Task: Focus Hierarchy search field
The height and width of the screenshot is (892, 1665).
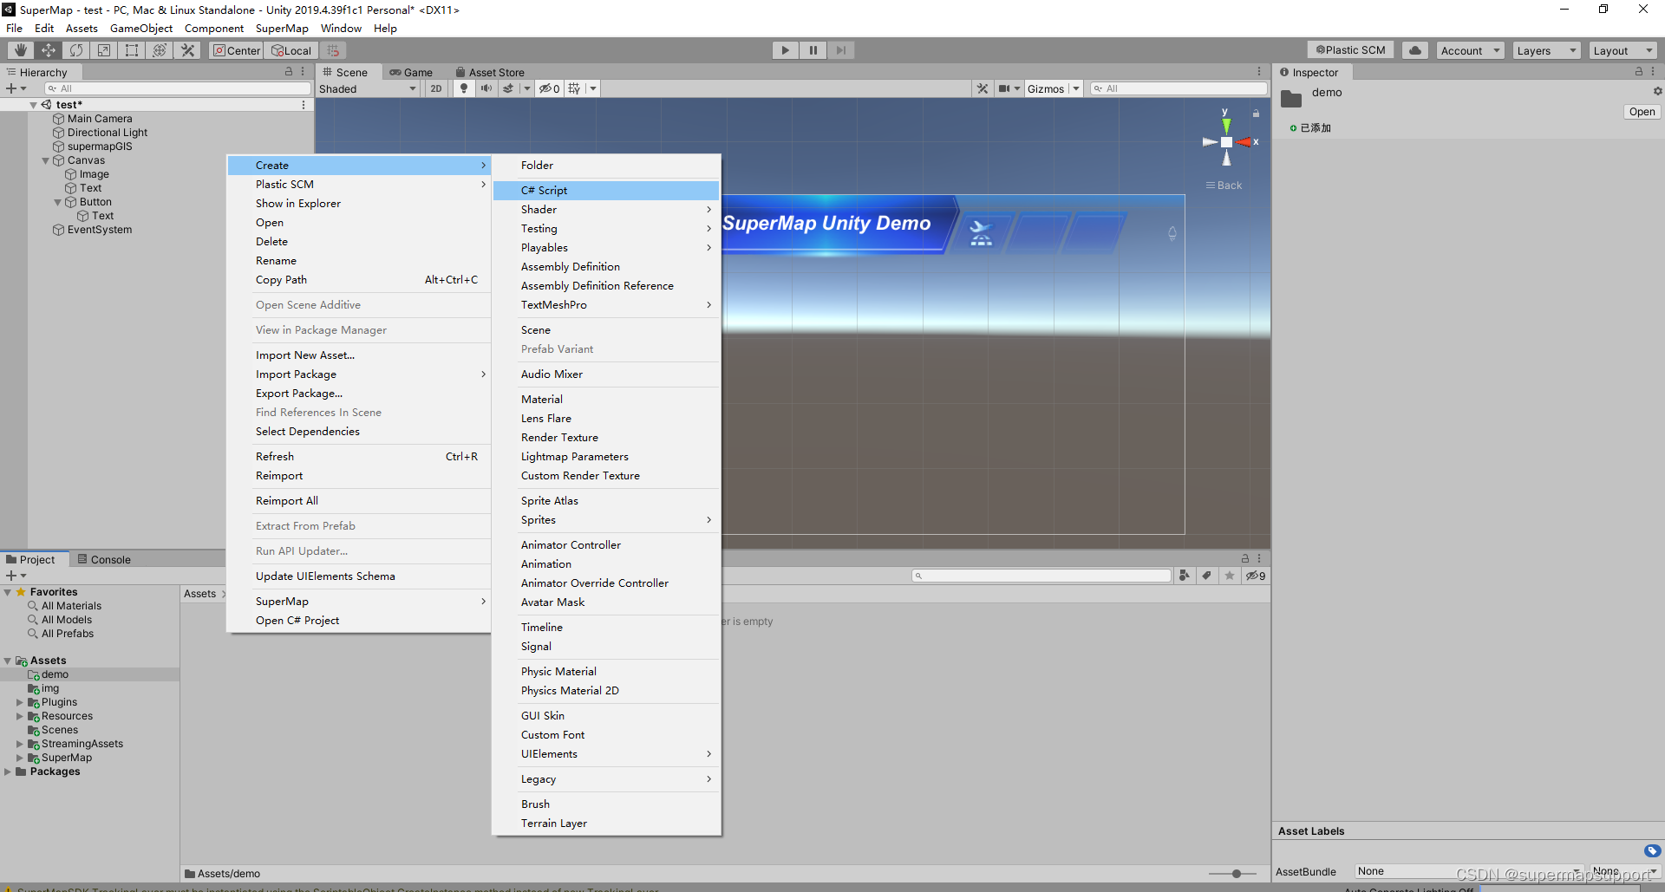Action: (178, 88)
